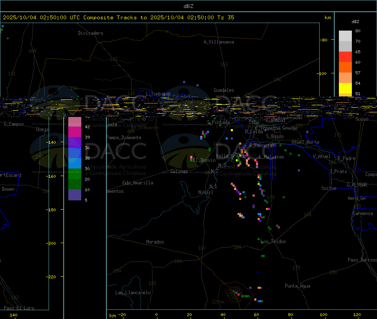This screenshot has width=377, height=319.
Task: Click the J_Prats map label
Action: coord(338,171)
